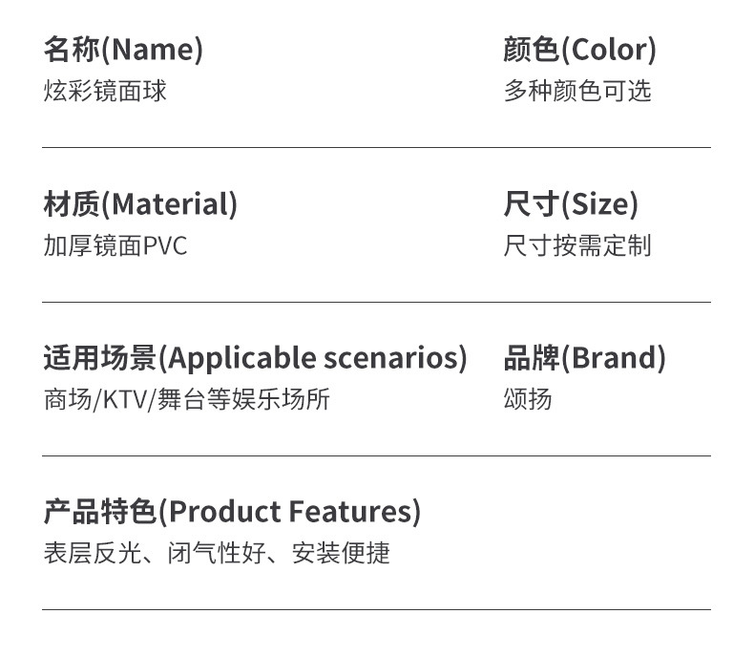The image size is (754, 656).
Task: Click the "产品特色(Product Features)" heading
Action: 232,512
